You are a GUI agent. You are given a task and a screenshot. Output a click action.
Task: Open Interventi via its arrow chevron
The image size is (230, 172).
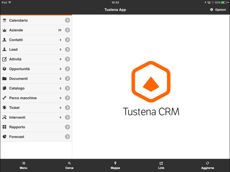67,117
